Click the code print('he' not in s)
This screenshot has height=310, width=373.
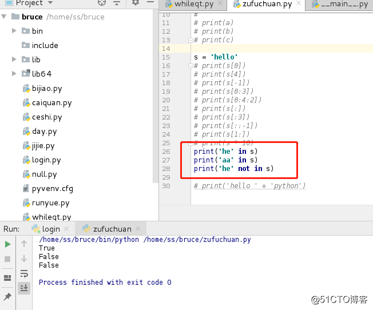coord(233,169)
